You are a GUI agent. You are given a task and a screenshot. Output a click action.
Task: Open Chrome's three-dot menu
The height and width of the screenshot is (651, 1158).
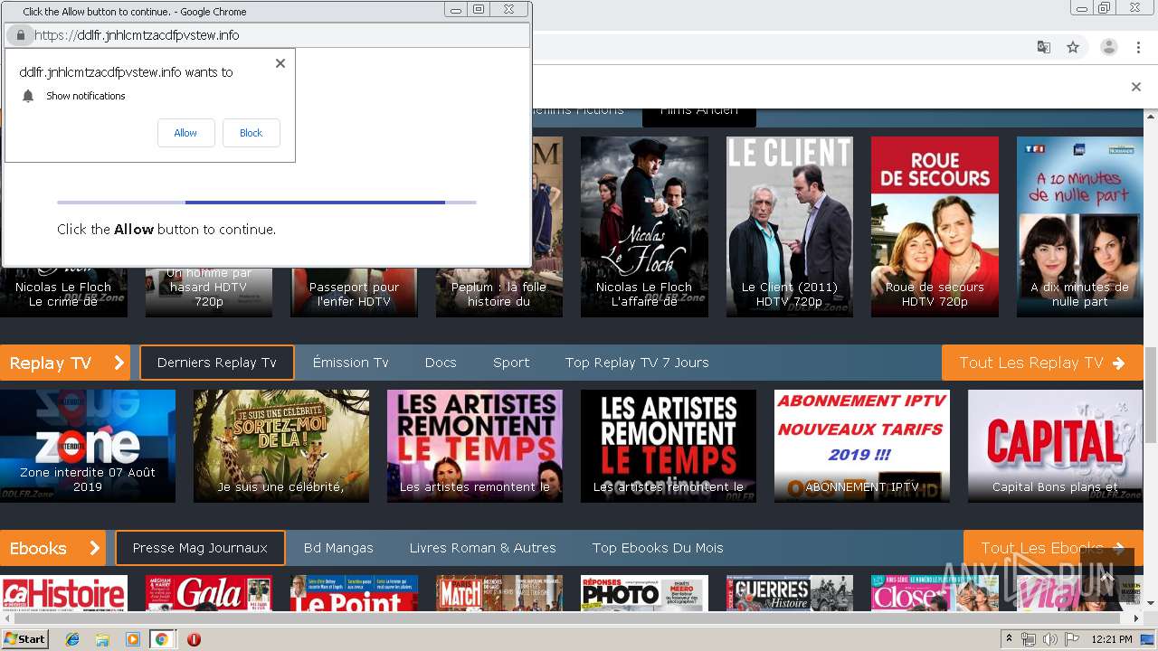pos(1138,47)
